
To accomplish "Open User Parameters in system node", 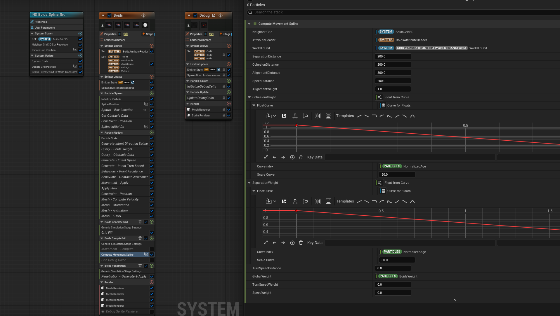I will pos(45,28).
